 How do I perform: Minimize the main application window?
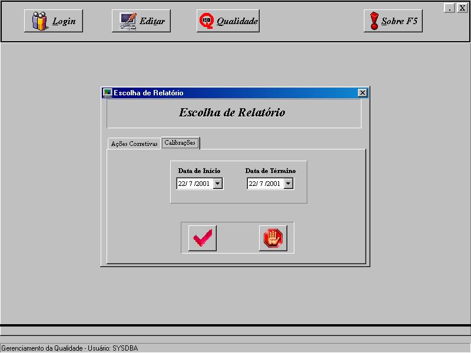[449, 8]
